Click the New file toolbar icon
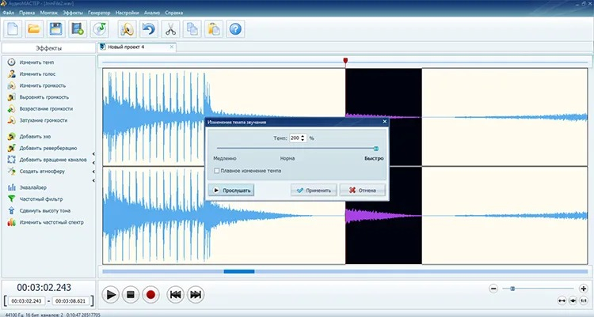Screen dimensions: 594x317 (x=13, y=29)
